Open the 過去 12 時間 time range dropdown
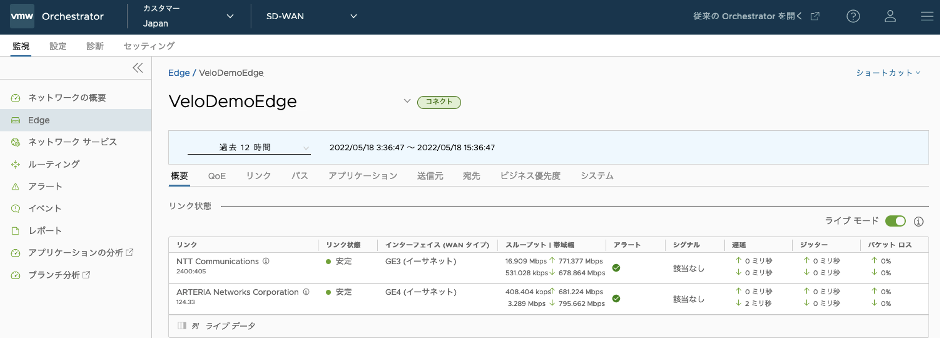 pos(249,148)
